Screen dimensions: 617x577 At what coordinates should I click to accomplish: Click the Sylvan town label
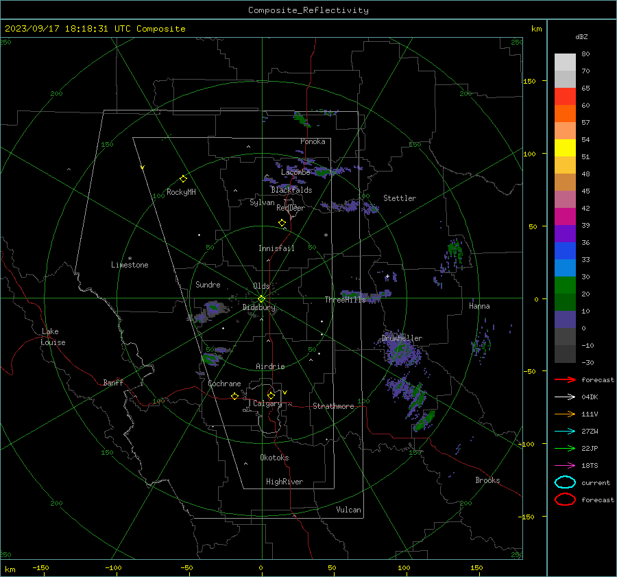(x=262, y=202)
